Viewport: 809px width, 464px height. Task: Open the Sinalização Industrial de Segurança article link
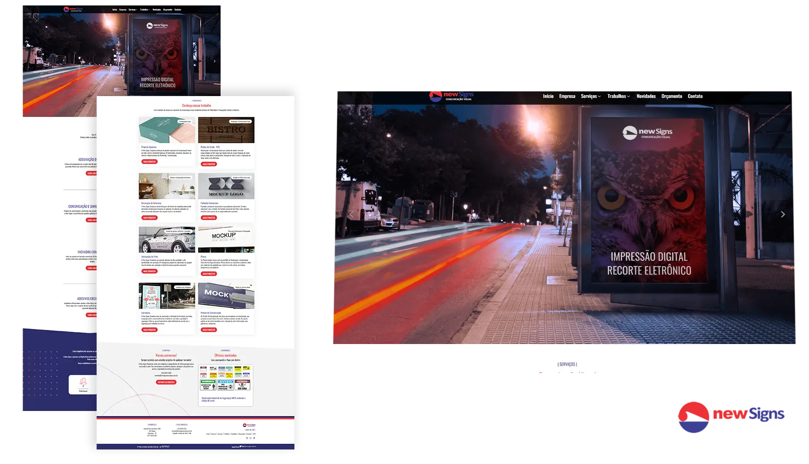223,399
